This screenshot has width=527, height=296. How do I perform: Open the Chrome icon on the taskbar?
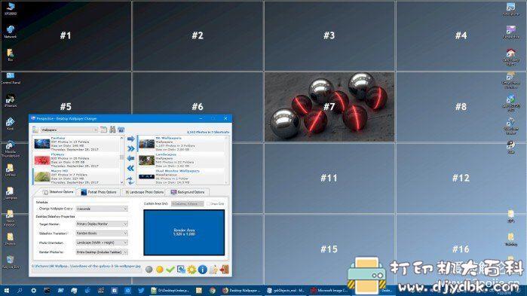point(213,291)
